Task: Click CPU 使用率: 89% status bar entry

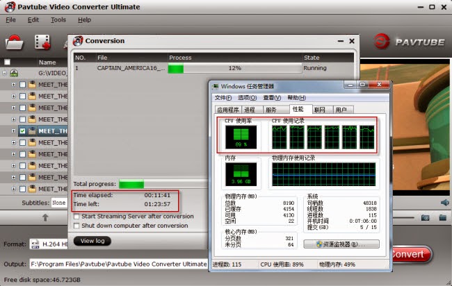Action: (x=282, y=264)
